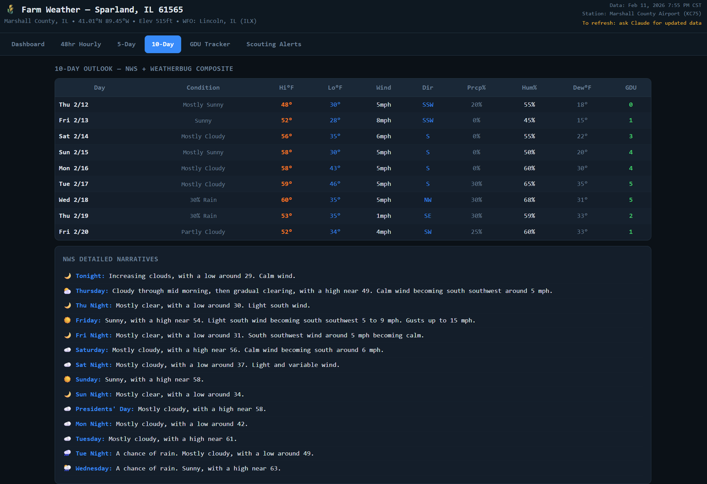The height and width of the screenshot is (484, 707).
Task: Click the 25% precipitation for Fri 2/20
Action: 476,232
